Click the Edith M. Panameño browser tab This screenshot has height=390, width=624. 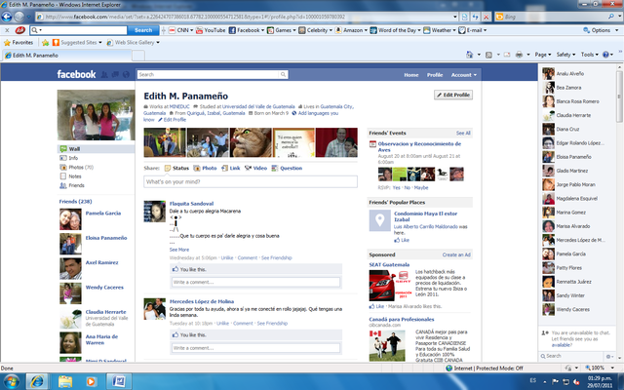pyautogui.click(x=66, y=56)
